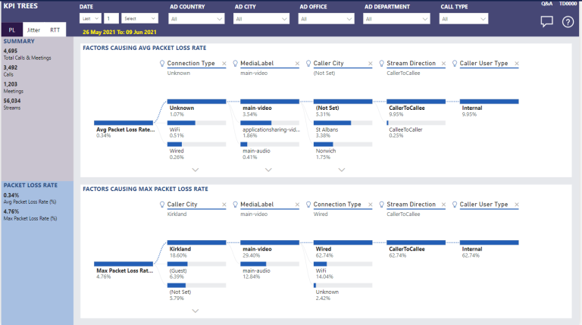Click lightbulb icon beside Caller City in Max tree

(162, 205)
